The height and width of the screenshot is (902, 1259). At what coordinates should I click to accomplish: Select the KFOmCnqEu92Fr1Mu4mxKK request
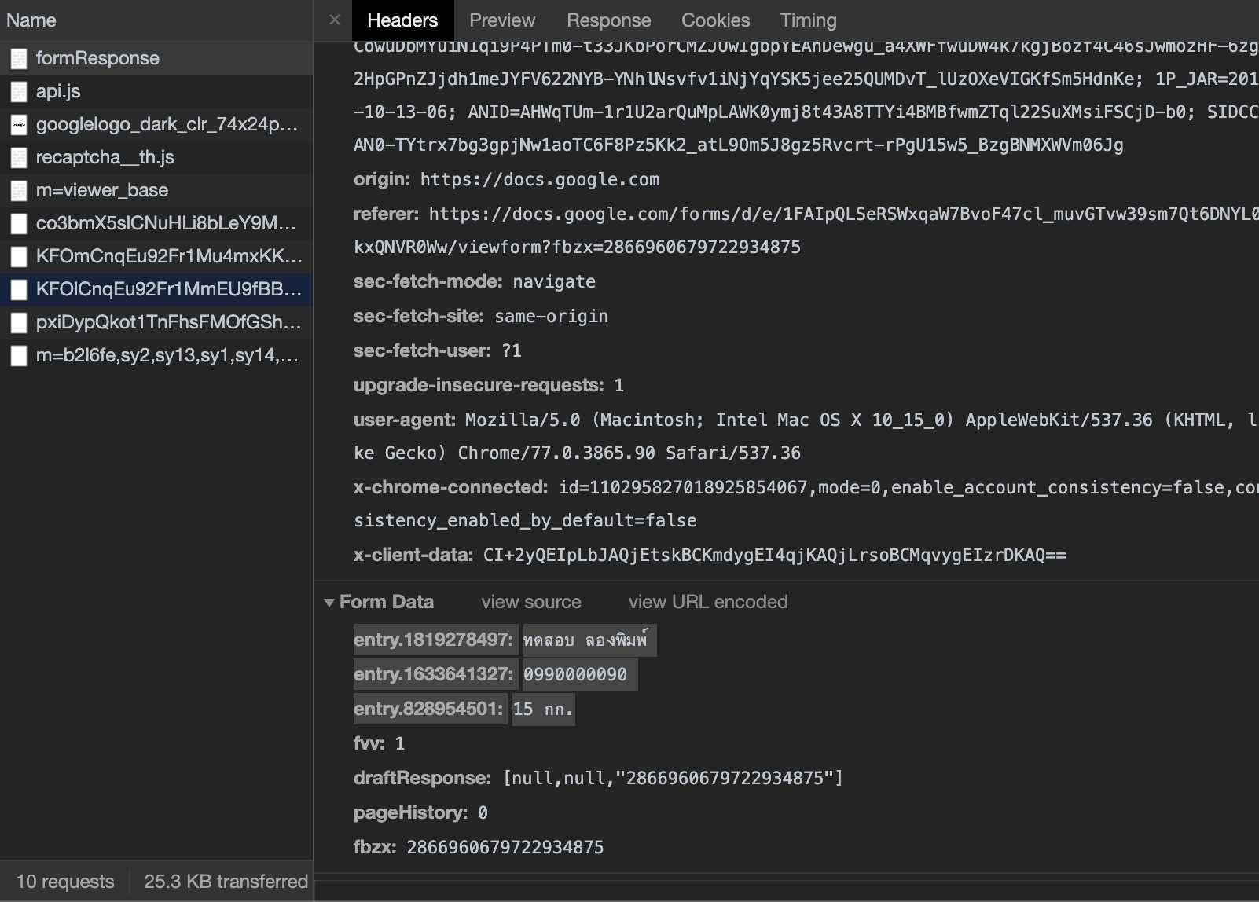(156, 256)
